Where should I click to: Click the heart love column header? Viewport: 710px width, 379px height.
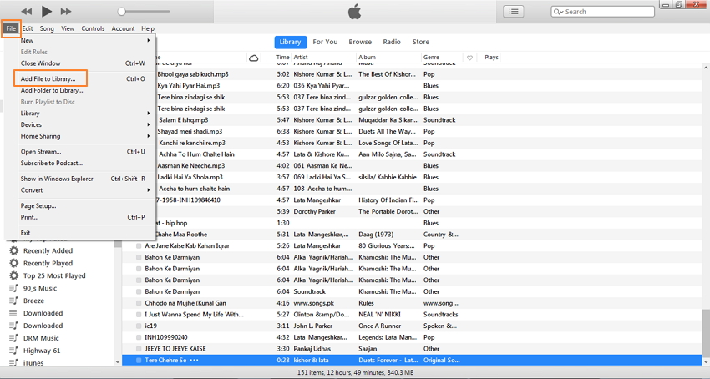[x=470, y=58]
